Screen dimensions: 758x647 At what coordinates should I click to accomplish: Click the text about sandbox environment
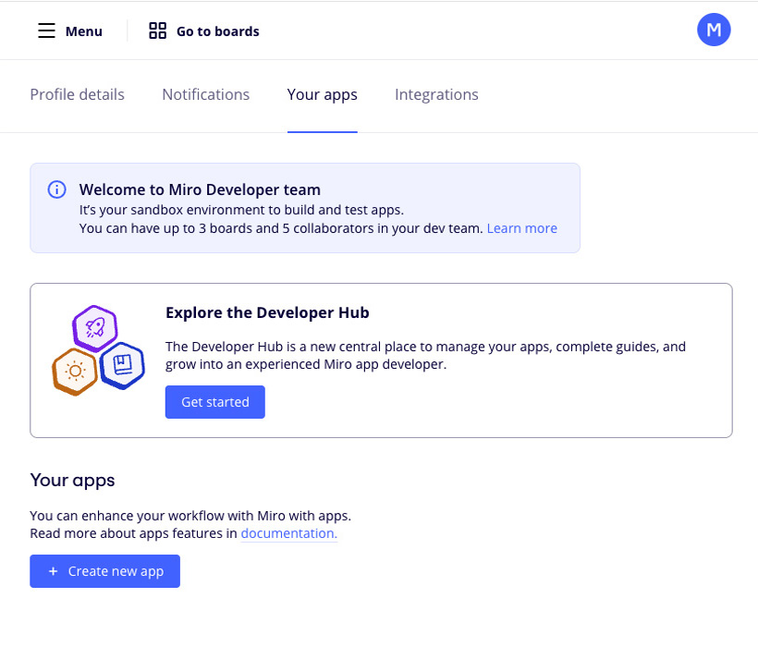(x=241, y=210)
